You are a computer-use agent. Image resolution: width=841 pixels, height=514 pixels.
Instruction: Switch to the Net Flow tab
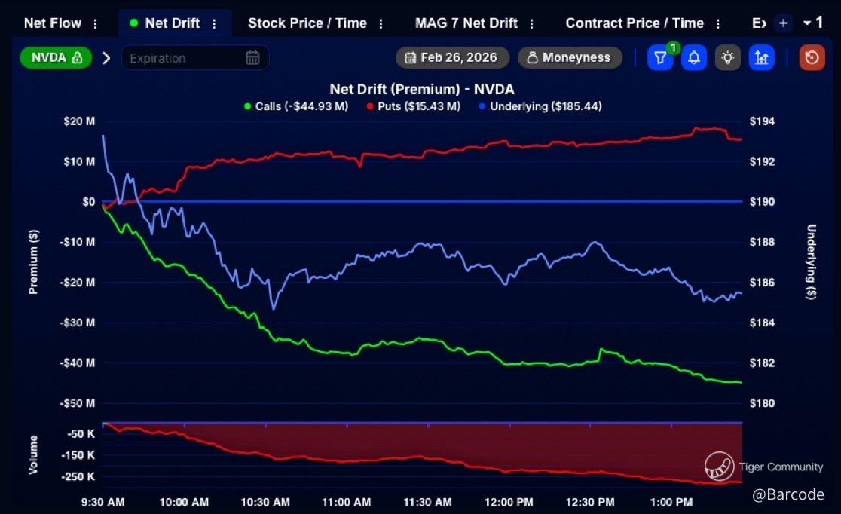(x=53, y=23)
